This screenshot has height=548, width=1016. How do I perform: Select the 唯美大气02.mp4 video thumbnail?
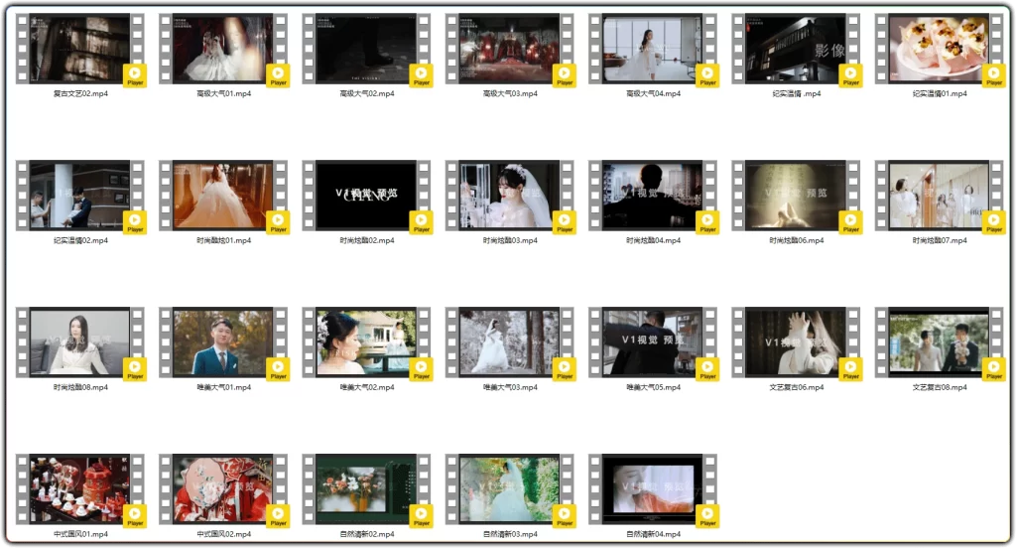tap(366, 342)
